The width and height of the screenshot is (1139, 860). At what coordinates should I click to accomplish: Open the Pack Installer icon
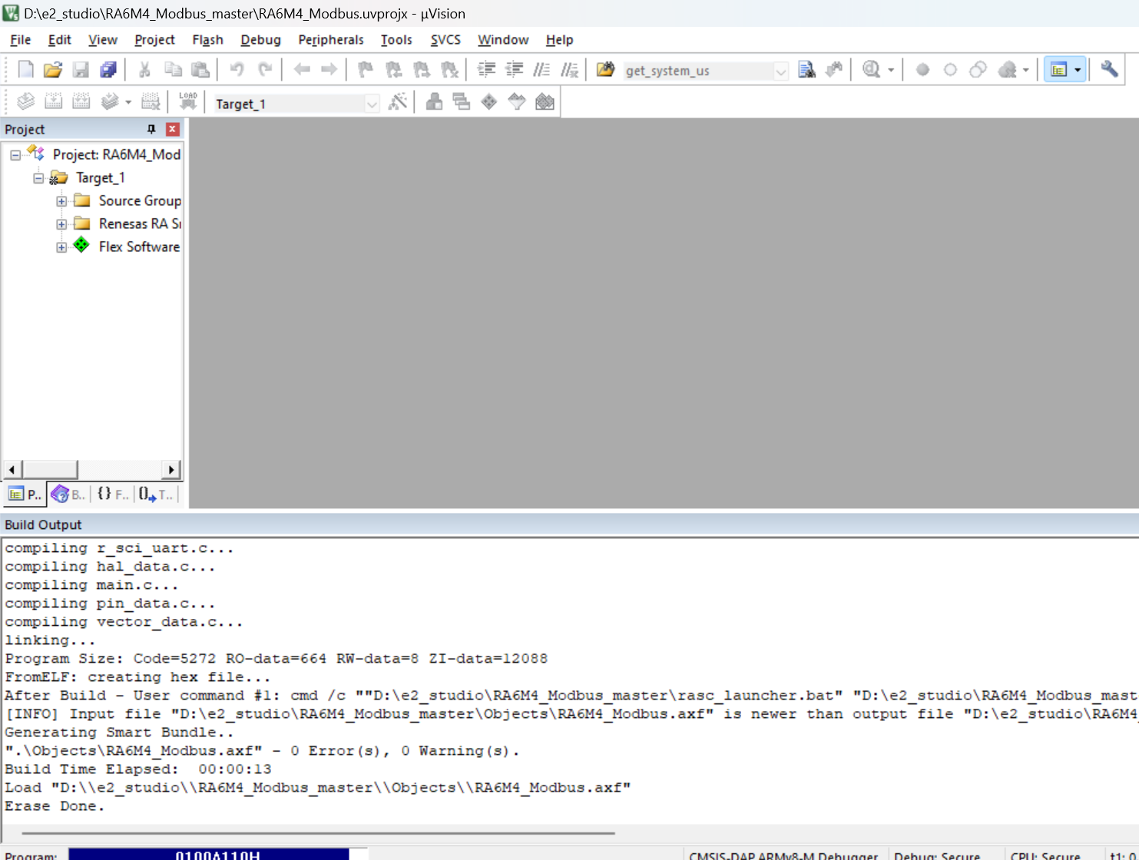[545, 101]
